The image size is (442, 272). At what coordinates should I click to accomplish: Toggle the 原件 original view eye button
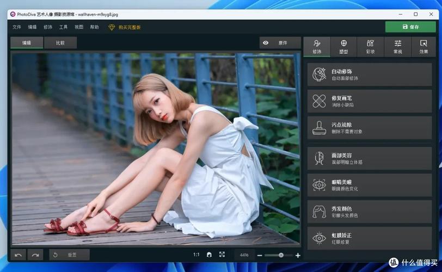280,43
